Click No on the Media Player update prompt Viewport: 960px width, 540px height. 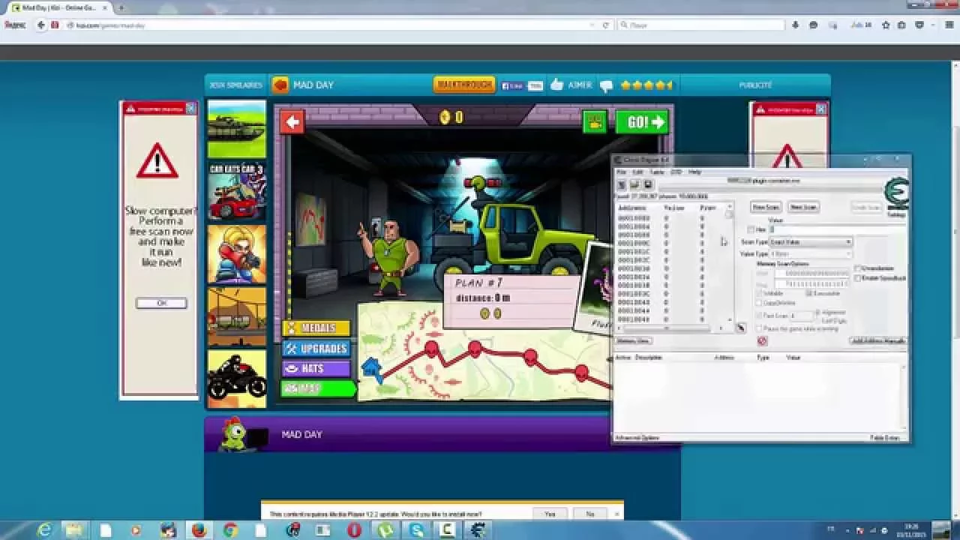coord(589,514)
